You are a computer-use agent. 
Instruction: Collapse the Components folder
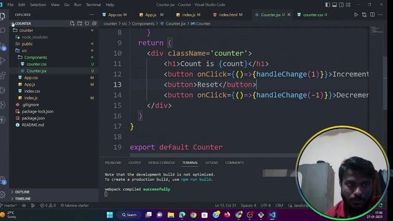click(36, 57)
